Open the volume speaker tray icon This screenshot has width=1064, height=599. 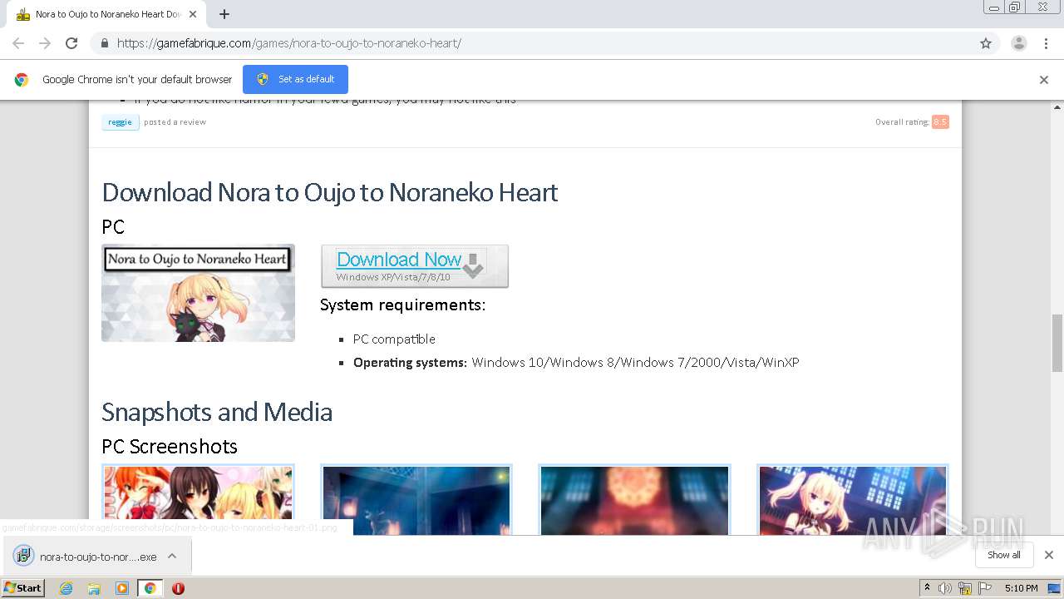tap(945, 588)
